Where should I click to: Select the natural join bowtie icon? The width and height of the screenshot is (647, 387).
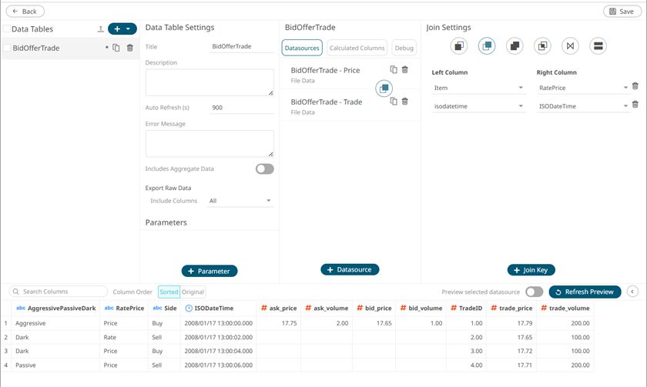tap(570, 46)
